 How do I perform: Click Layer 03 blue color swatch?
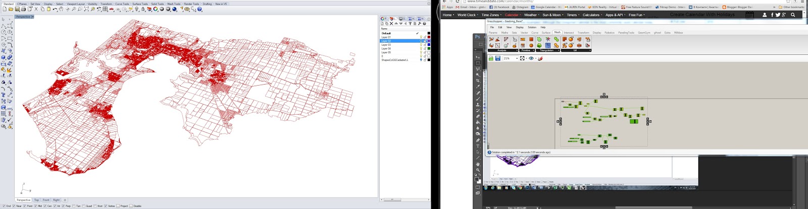click(x=429, y=44)
